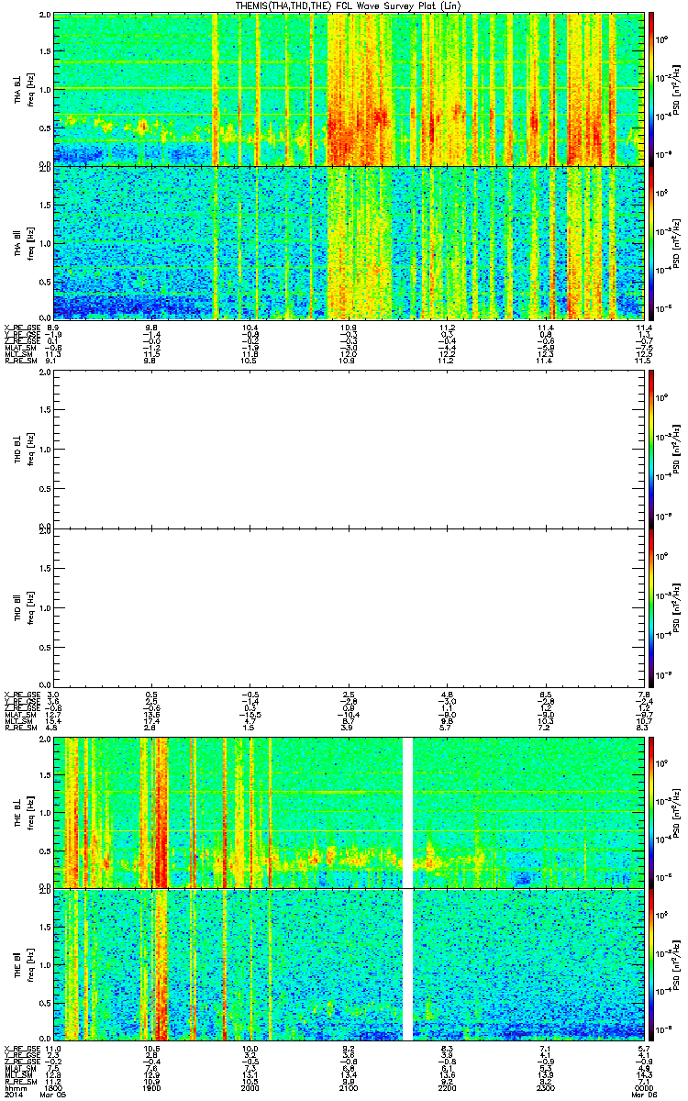Click the '2000' time label on bottom axis
This screenshot has width=688, height=1101.
pyautogui.click(x=250, y=1088)
